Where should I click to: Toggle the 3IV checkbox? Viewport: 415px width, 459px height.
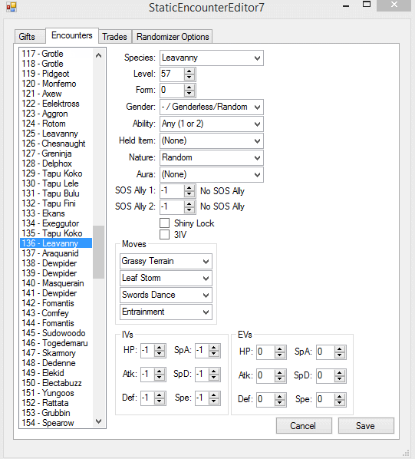[x=165, y=234]
